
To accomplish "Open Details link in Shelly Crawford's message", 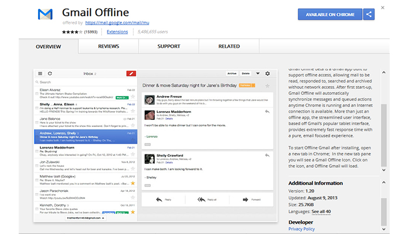I will point(169,163).
